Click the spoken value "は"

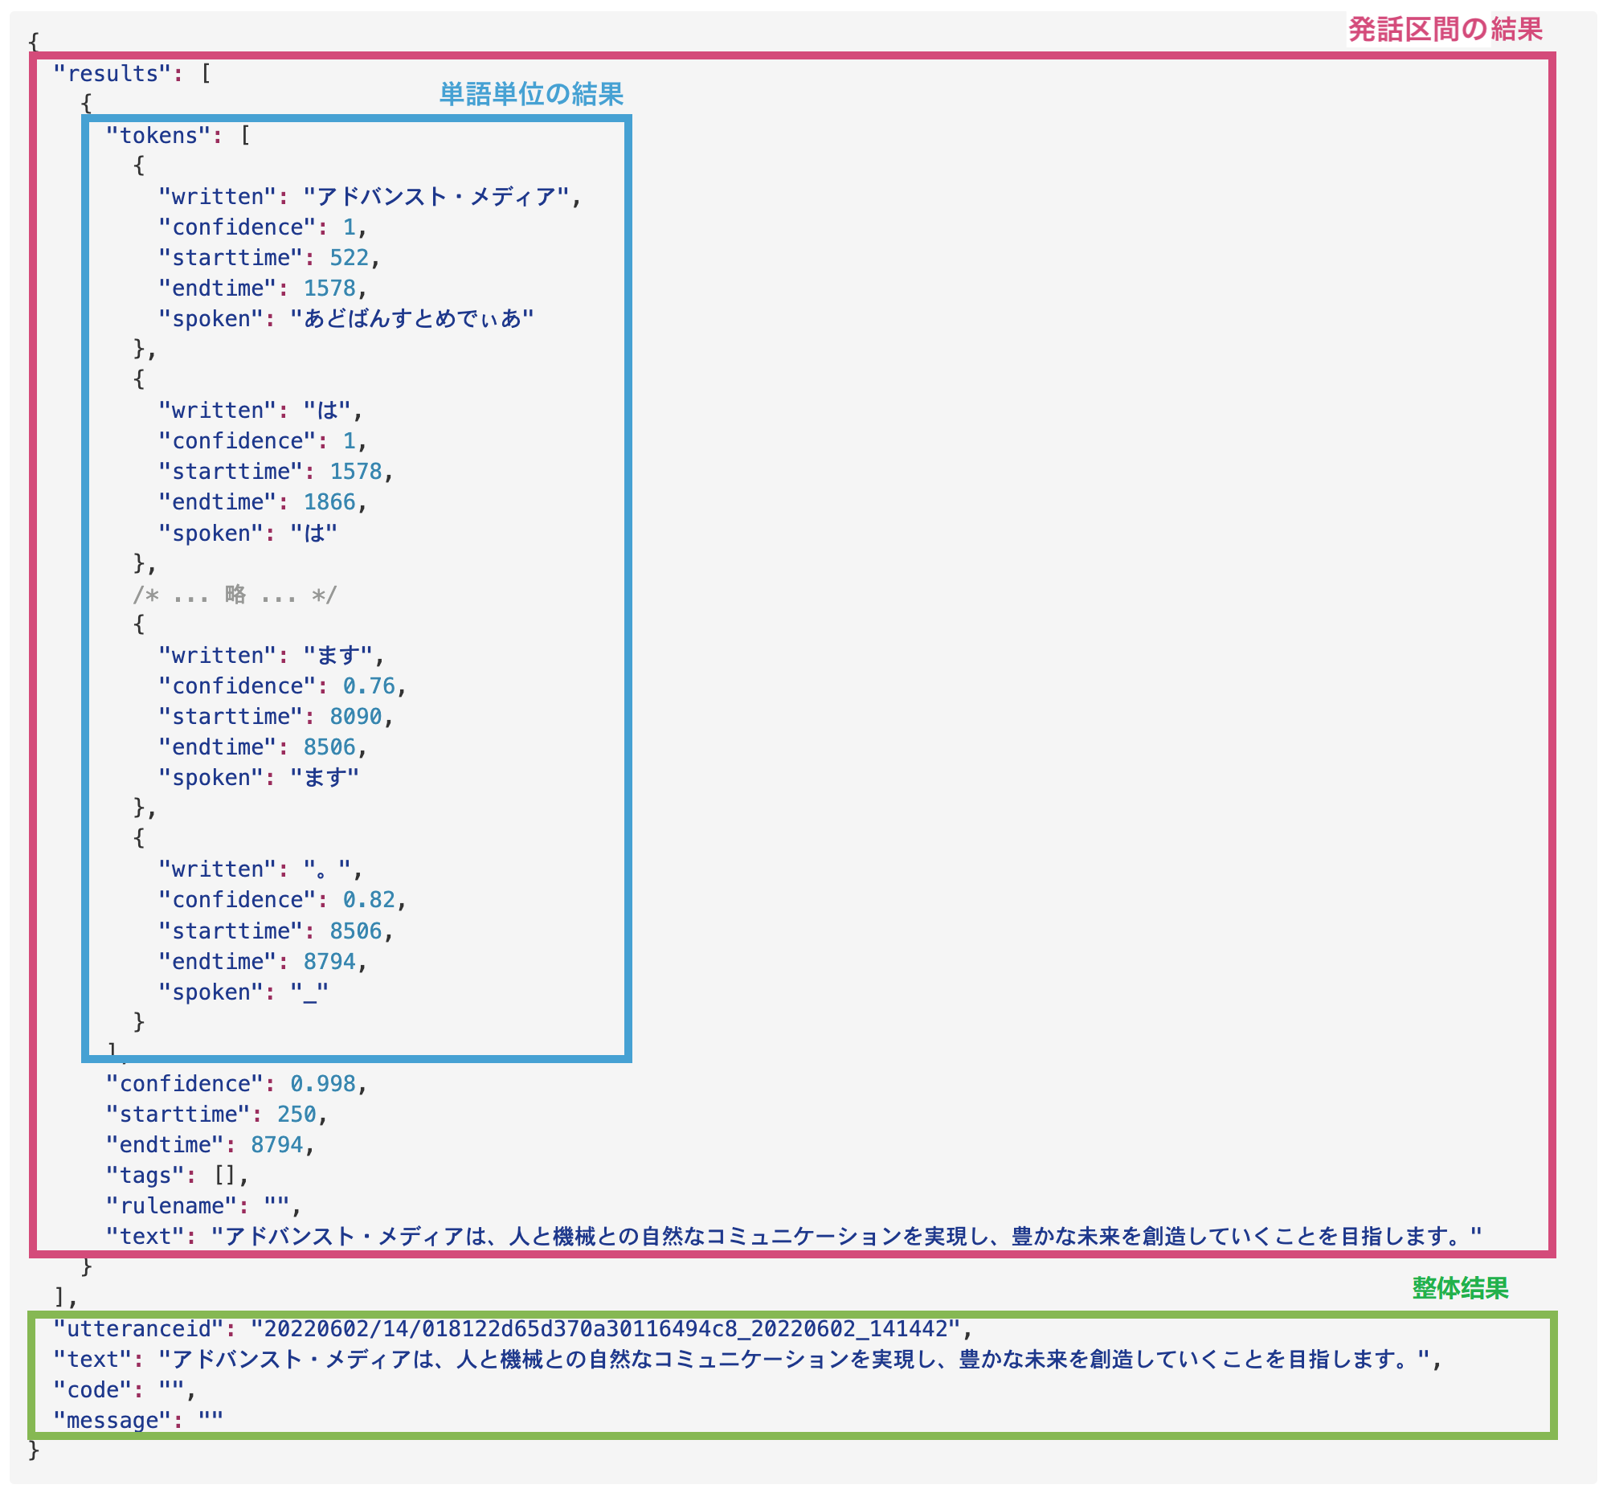click(x=313, y=534)
